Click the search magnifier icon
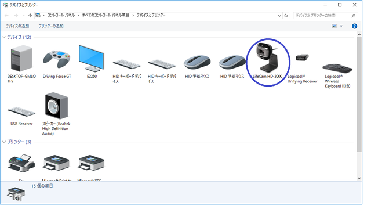 pos(354,16)
